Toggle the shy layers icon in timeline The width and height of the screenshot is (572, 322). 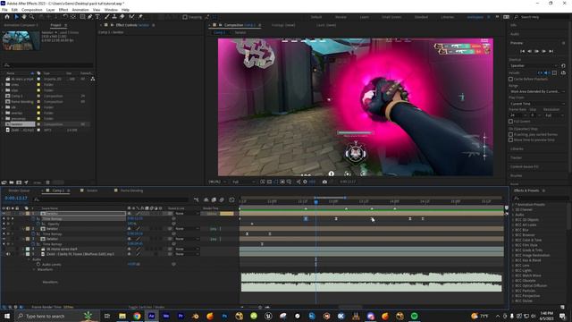tap(206, 199)
